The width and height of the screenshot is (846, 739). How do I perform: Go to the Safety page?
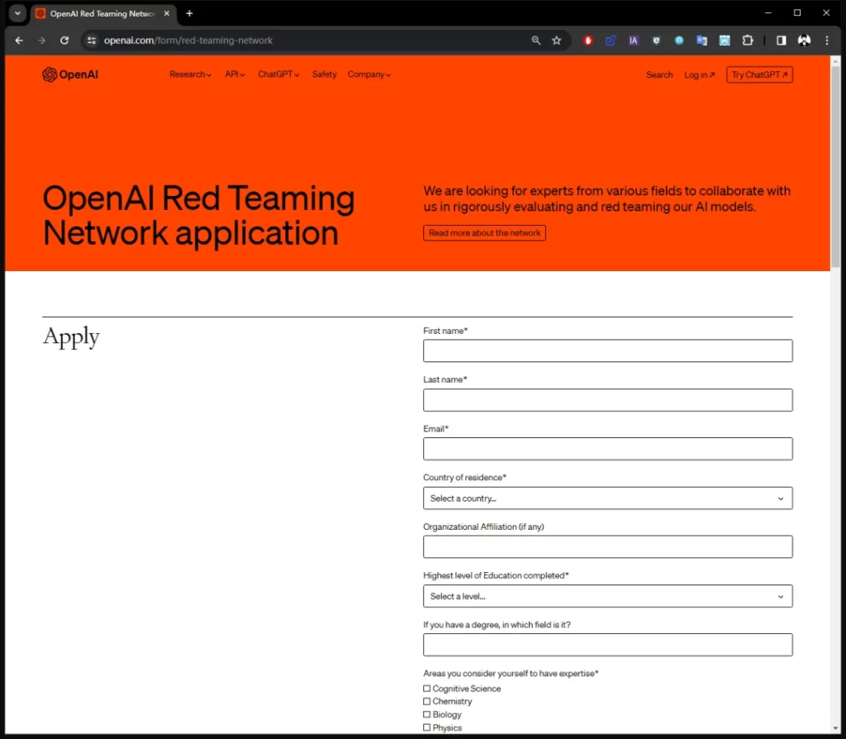pos(324,74)
